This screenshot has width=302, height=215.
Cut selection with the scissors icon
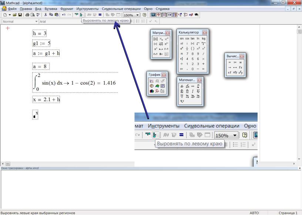click(x=46, y=15)
